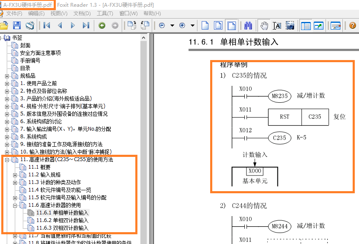Collapse the chapter 11 高速计数器 tree node

coord(7,160)
